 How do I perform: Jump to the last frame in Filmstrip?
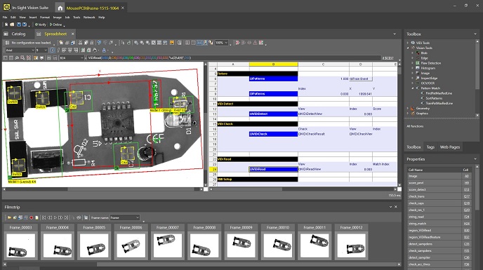click(66, 217)
